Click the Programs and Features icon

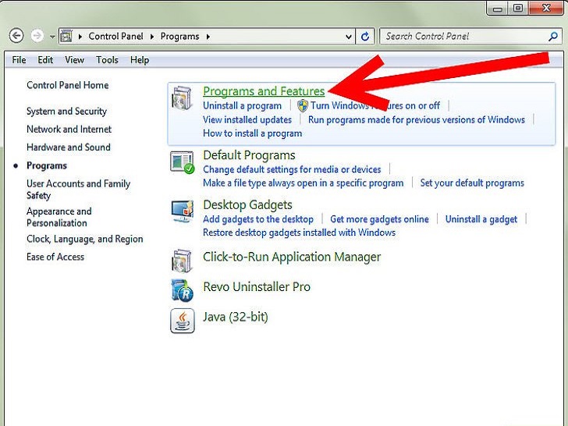(x=182, y=98)
